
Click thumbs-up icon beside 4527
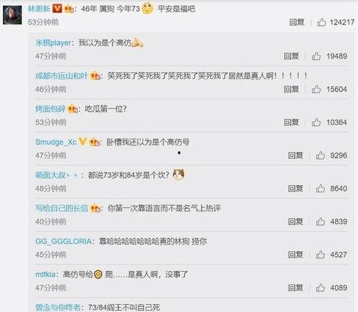tap(320, 255)
